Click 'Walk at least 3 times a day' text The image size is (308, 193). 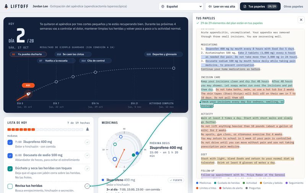pyautogui.click(x=247, y=120)
